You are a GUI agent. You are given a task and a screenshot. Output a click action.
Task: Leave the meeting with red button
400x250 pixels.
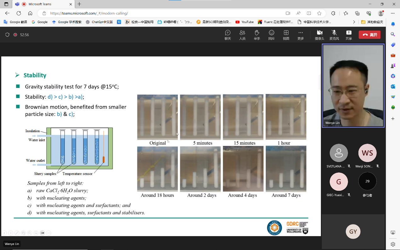click(369, 35)
